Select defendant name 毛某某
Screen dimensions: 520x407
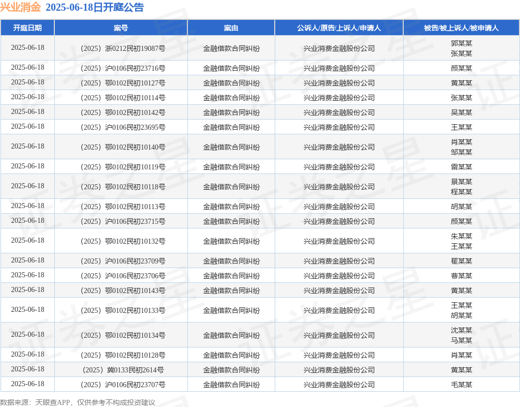pyautogui.click(x=461, y=385)
